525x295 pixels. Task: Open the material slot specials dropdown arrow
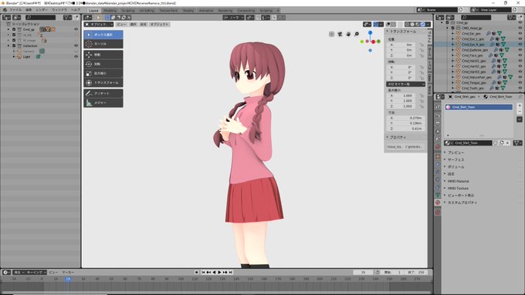[520, 119]
